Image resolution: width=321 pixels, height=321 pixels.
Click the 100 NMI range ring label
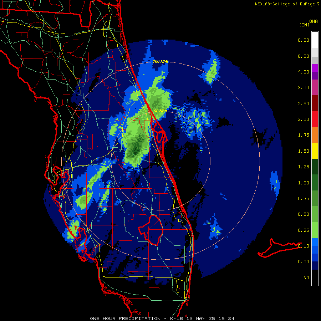tap(161, 61)
